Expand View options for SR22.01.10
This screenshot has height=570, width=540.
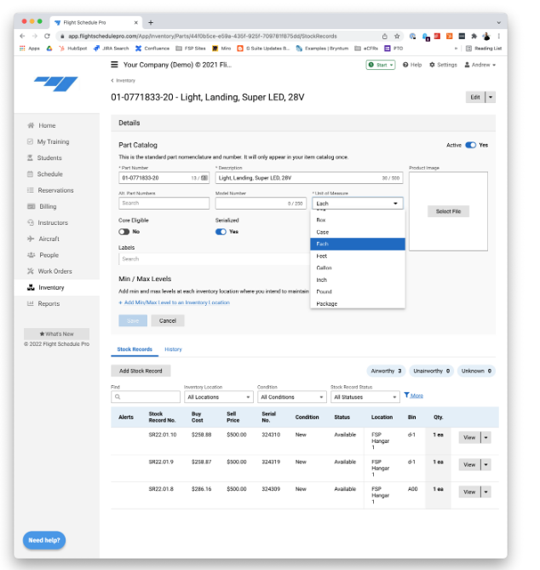tap(486, 437)
